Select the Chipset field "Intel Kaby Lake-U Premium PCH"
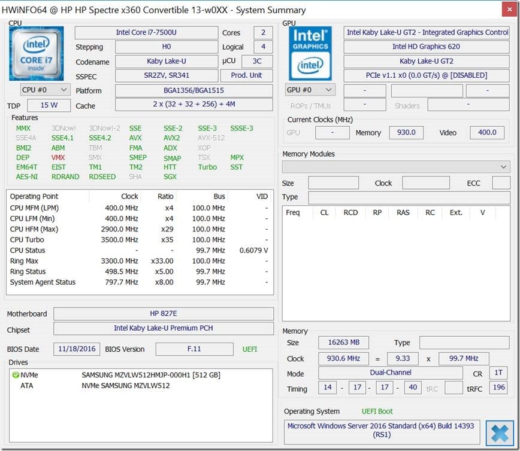The image size is (520, 451). (x=164, y=328)
